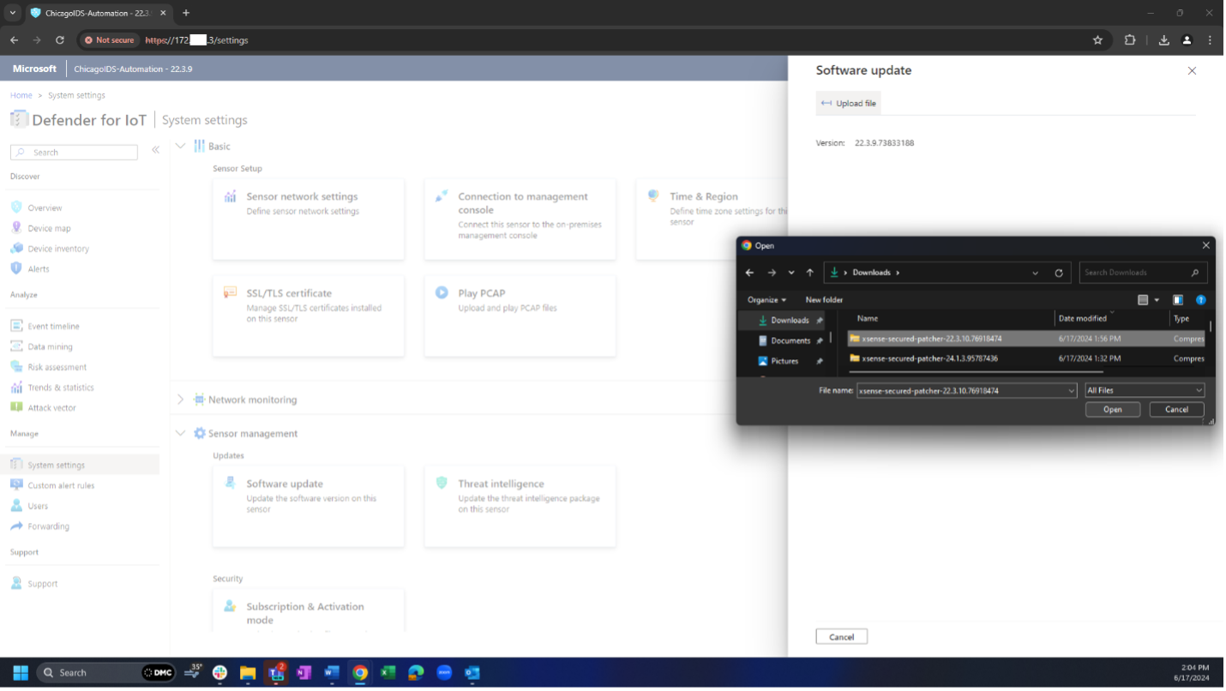Click the Trends & statistics sidebar icon

(x=16, y=388)
